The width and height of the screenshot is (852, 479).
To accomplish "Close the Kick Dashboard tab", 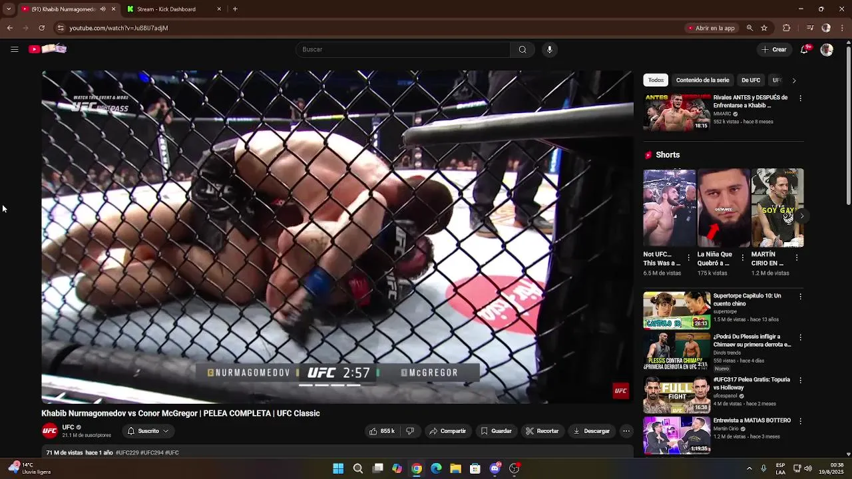I will pyautogui.click(x=219, y=9).
